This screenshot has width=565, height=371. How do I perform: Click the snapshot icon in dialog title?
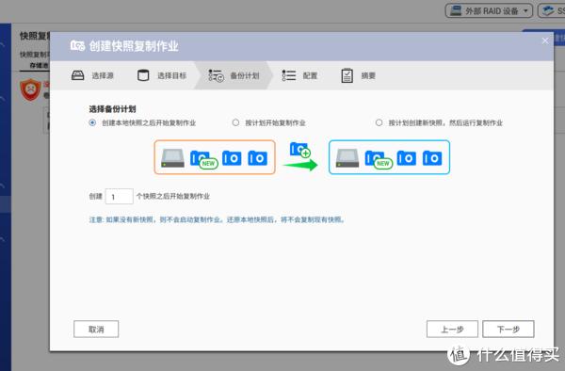click(77, 46)
